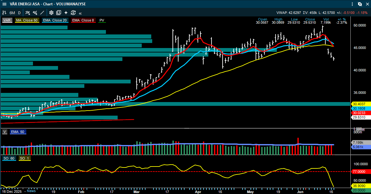
Task: Toggle the window link icon
Action: (x=360, y=4)
